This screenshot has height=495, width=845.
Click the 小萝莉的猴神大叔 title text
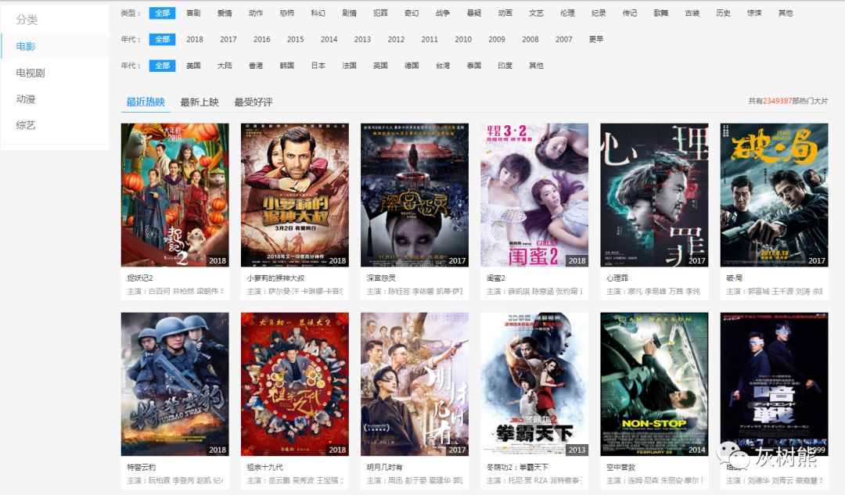[x=276, y=278]
